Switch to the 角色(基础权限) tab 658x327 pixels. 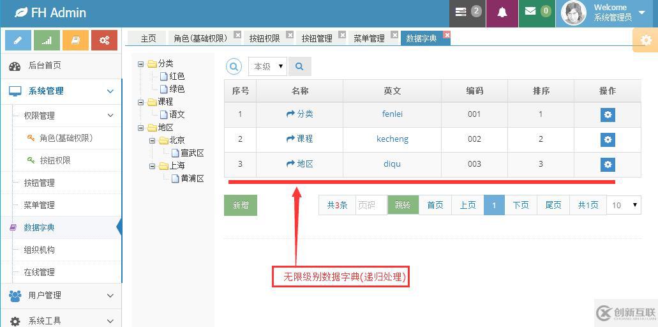coord(200,38)
